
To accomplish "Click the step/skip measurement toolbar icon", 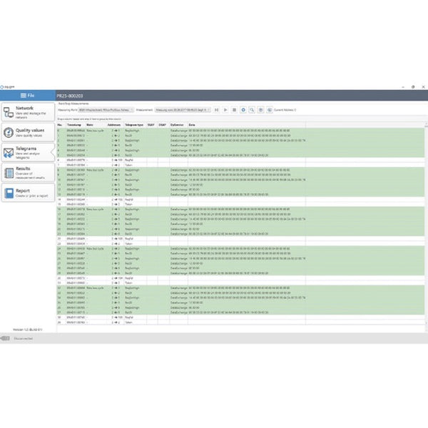I will [216, 110].
